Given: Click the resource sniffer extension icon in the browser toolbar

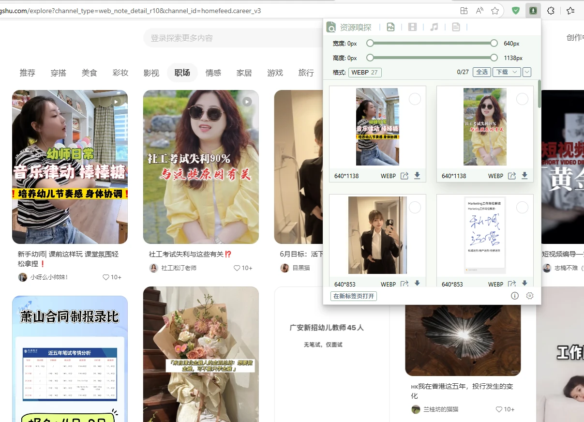Looking at the screenshot, I should [533, 10].
